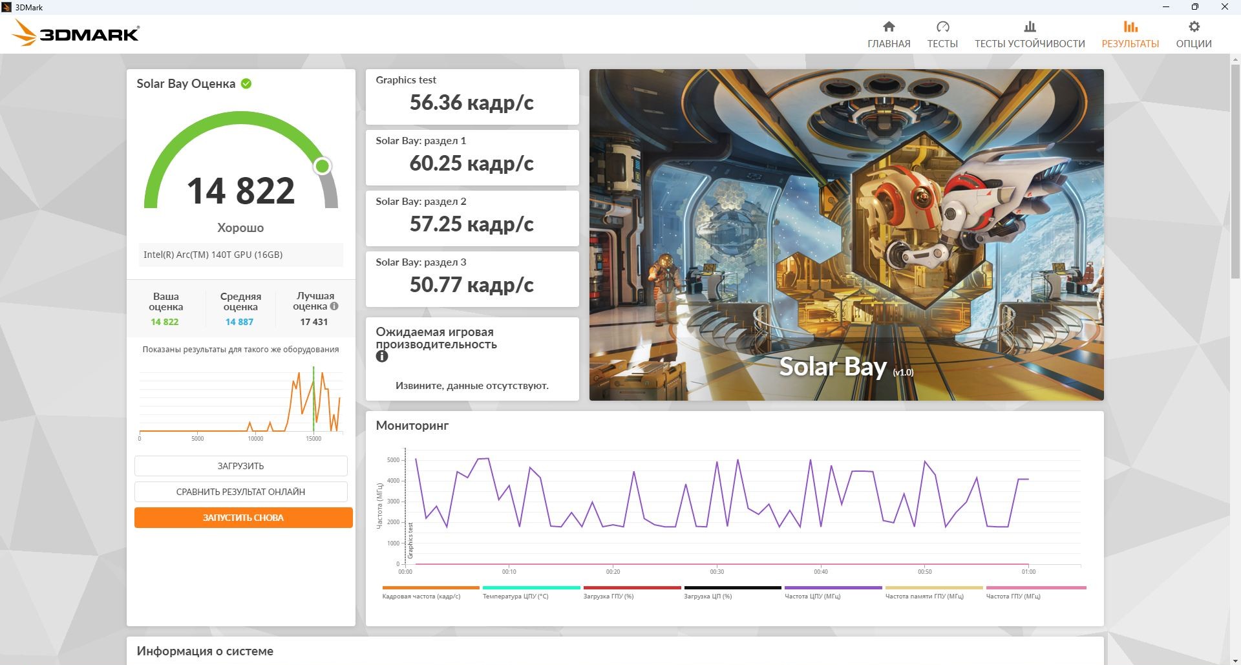Screen dimensions: 1241x665
Task: Click the Solar Bay: раздел 3 value 50.77 кадр/с
Action: [x=472, y=285]
